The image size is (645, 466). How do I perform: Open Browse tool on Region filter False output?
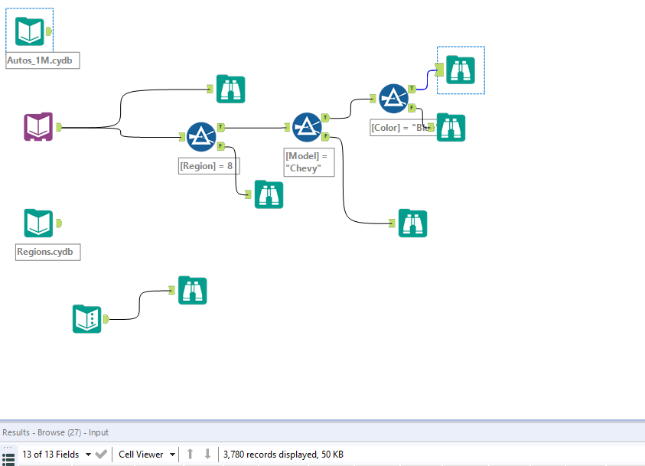pos(269,194)
